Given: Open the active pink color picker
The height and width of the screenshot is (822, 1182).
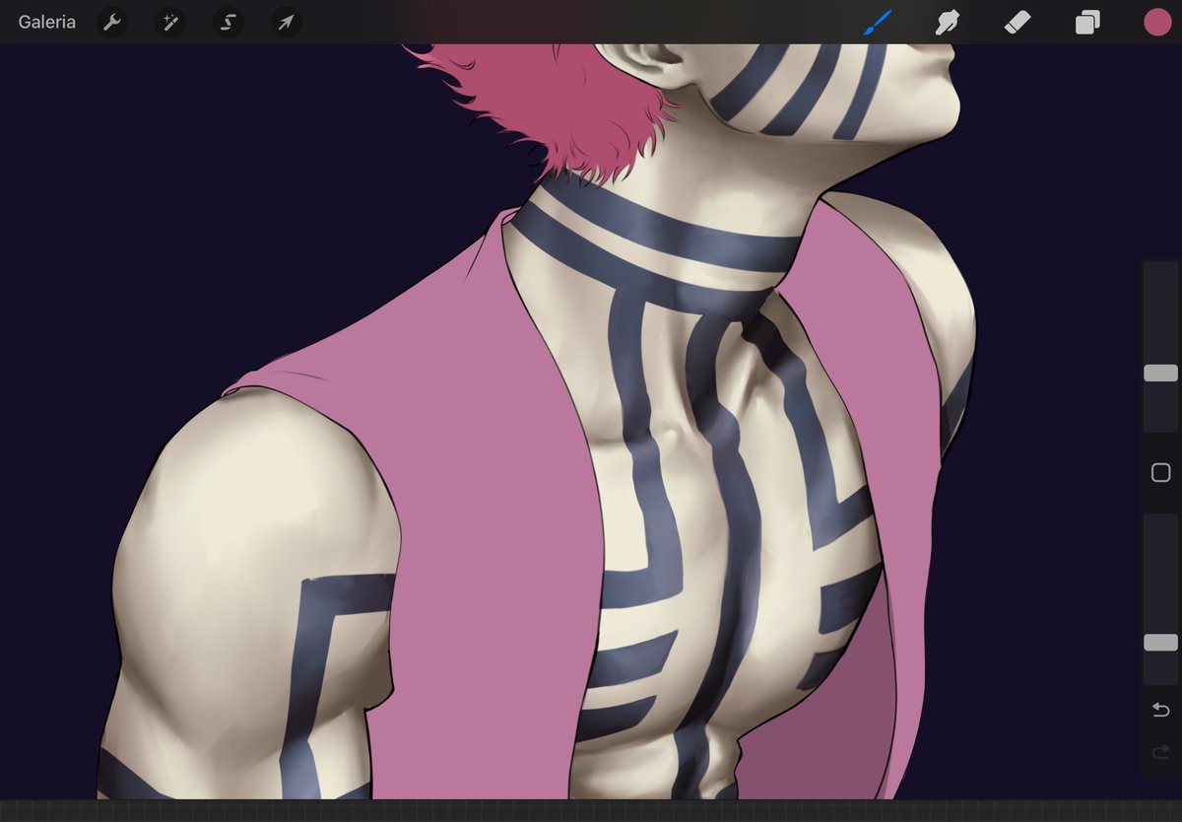Looking at the screenshot, I should click(x=1157, y=22).
